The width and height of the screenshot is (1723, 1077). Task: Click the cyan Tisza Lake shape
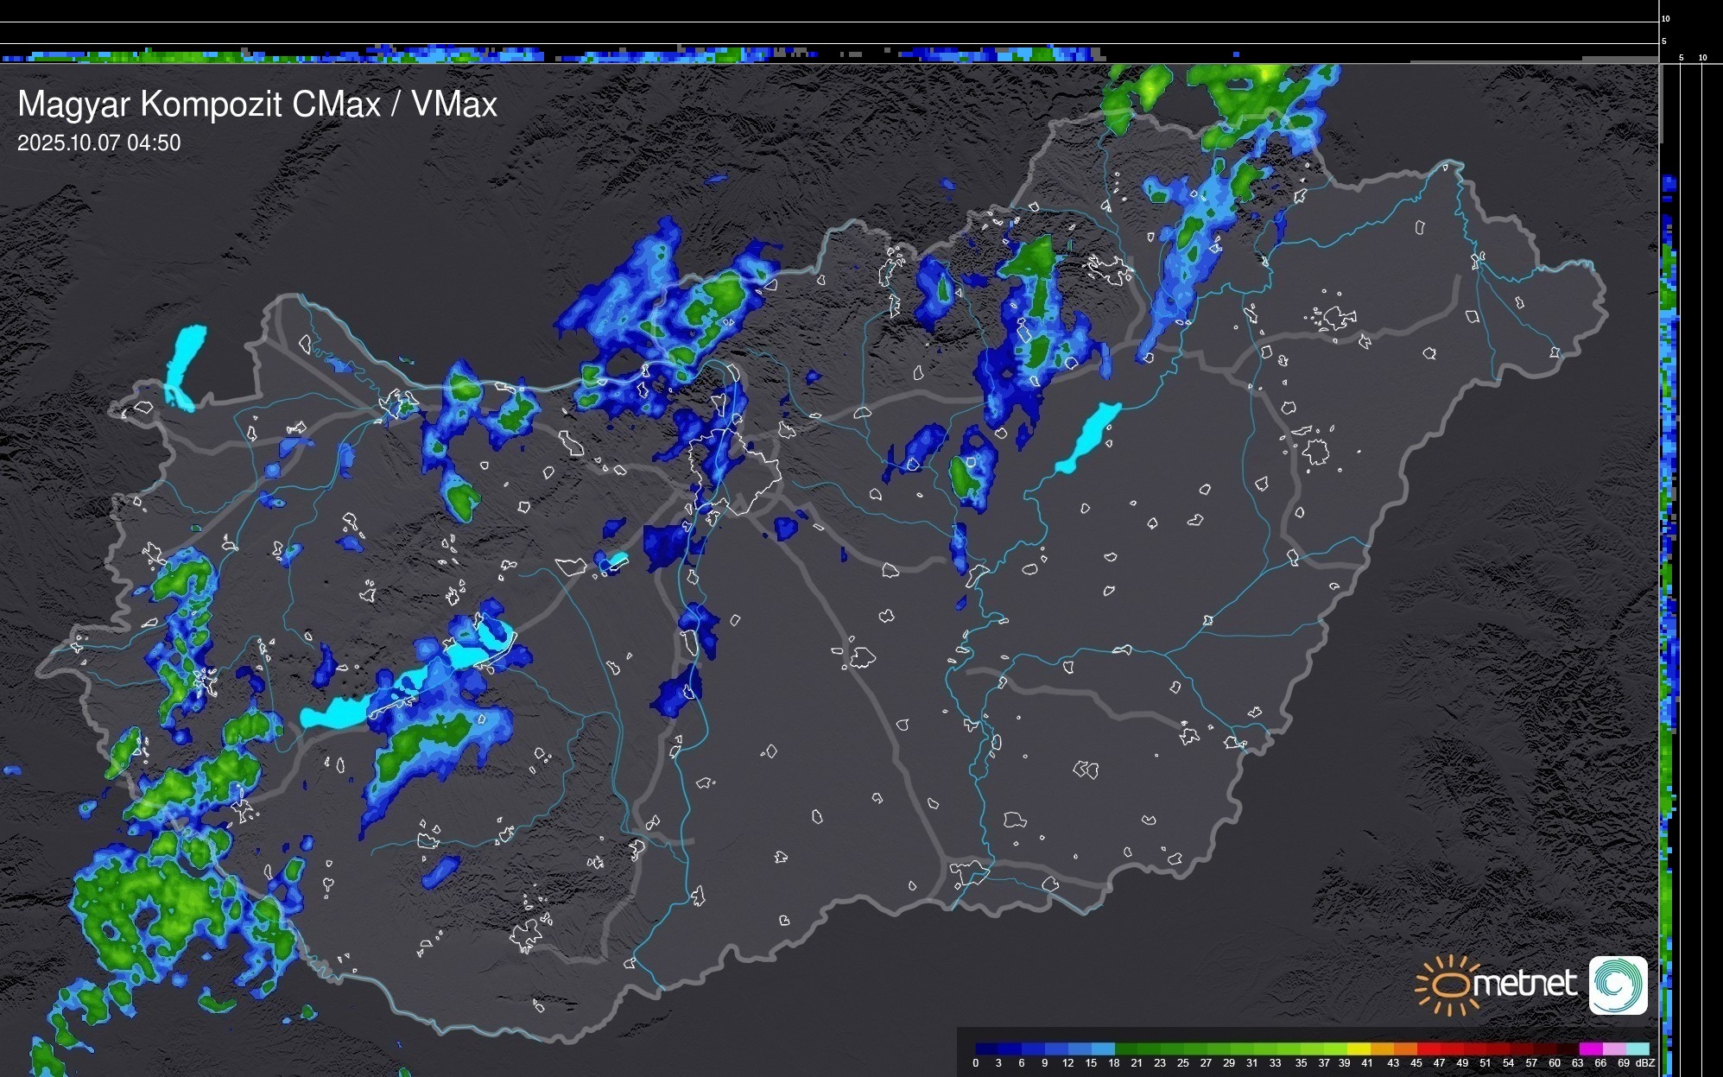[x=1089, y=437]
